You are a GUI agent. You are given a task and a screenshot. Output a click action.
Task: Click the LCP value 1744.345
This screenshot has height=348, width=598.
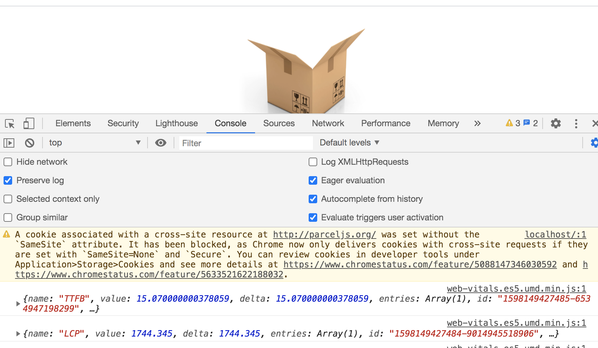(152, 334)
